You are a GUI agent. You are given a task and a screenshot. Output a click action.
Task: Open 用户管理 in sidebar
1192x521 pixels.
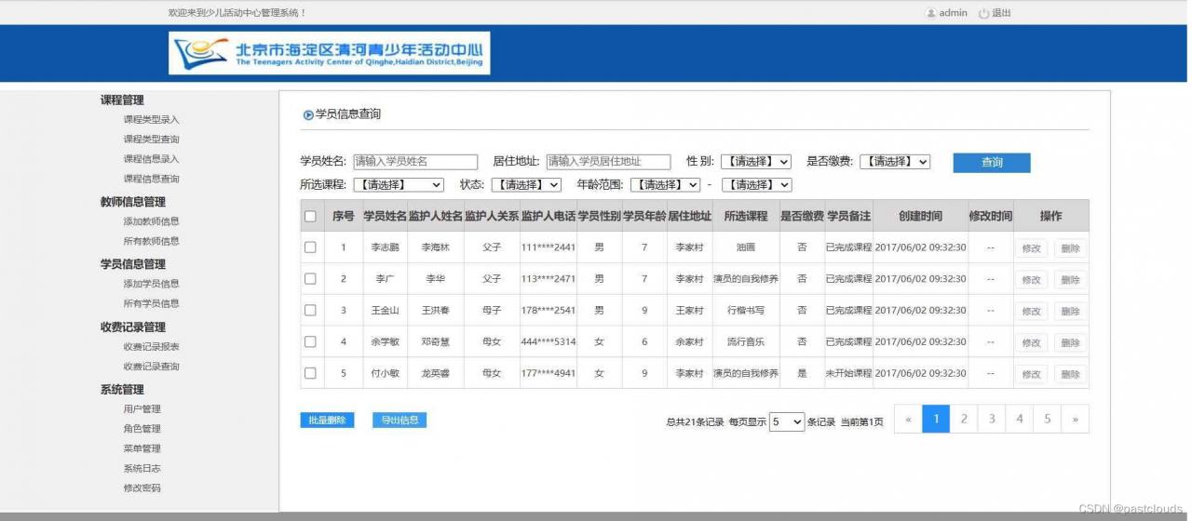coord(142,409)
